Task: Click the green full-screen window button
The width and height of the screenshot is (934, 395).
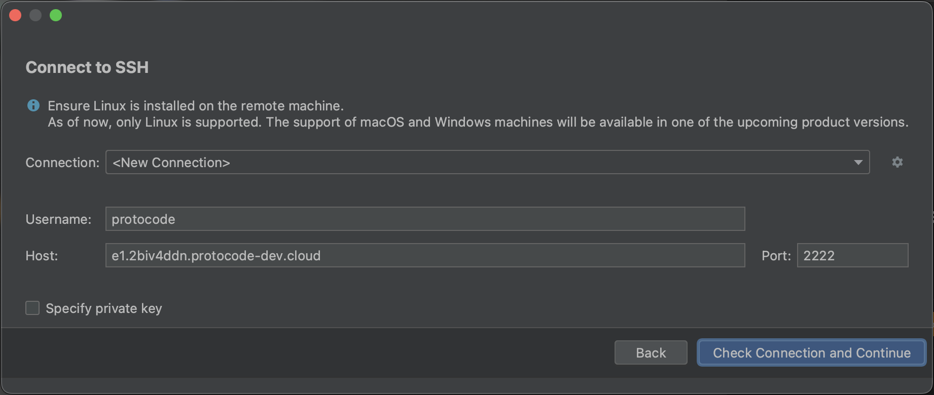Action: [x=56, y=16]
